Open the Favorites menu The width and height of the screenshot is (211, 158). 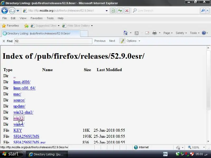pyautogui.click(x=36, y=18)
